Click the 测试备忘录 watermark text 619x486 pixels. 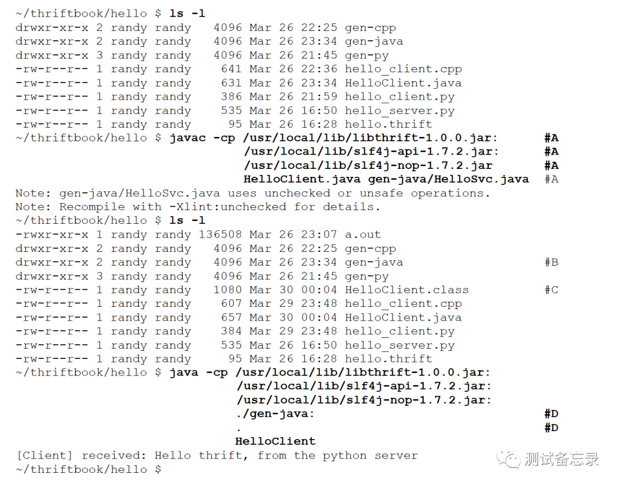click(562, 459)
